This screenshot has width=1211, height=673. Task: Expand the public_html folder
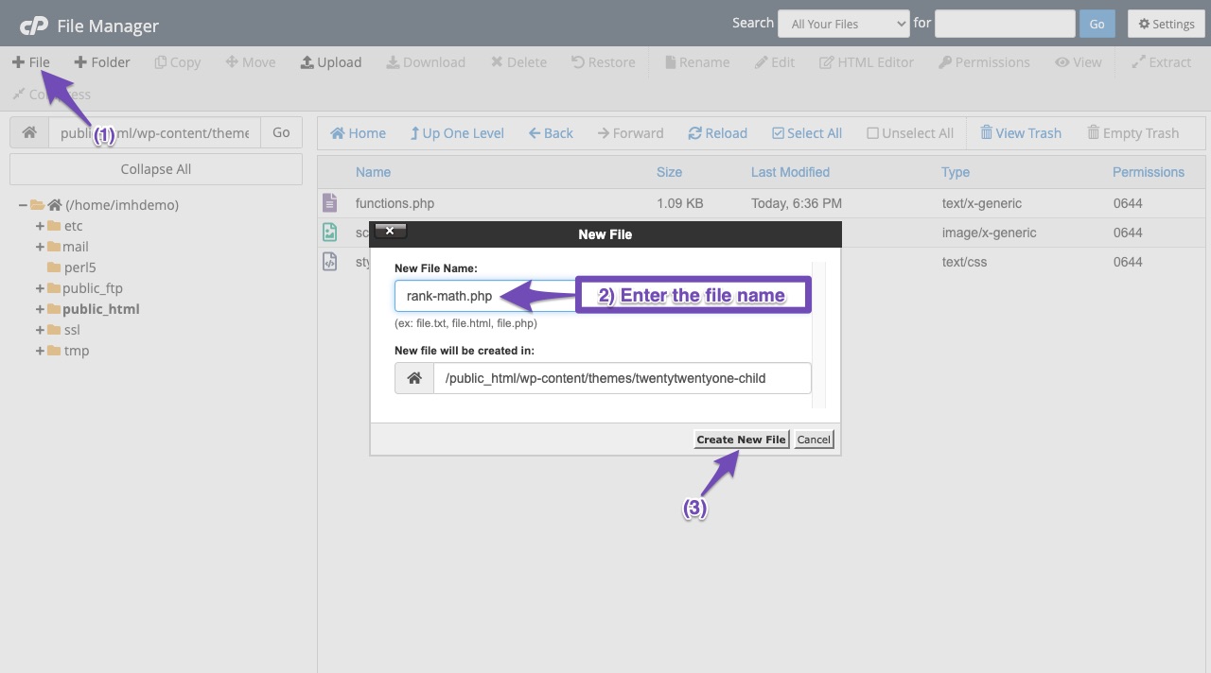coord(40,309)
